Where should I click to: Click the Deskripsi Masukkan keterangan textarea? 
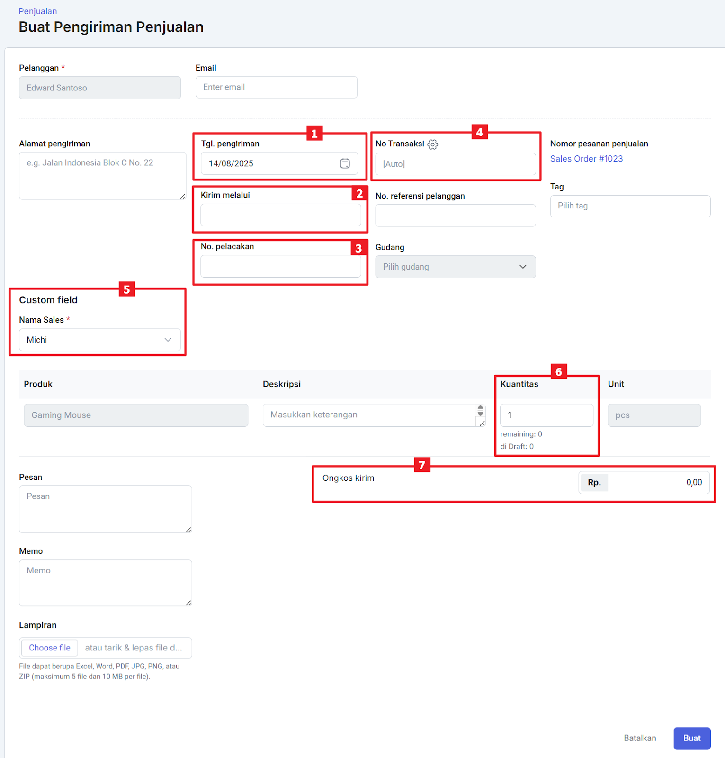369,415
